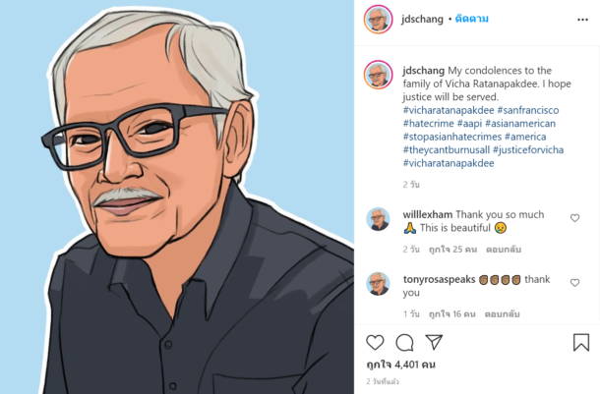Reply to willlexham's comment via ตอบกลับ

(504, 250)
